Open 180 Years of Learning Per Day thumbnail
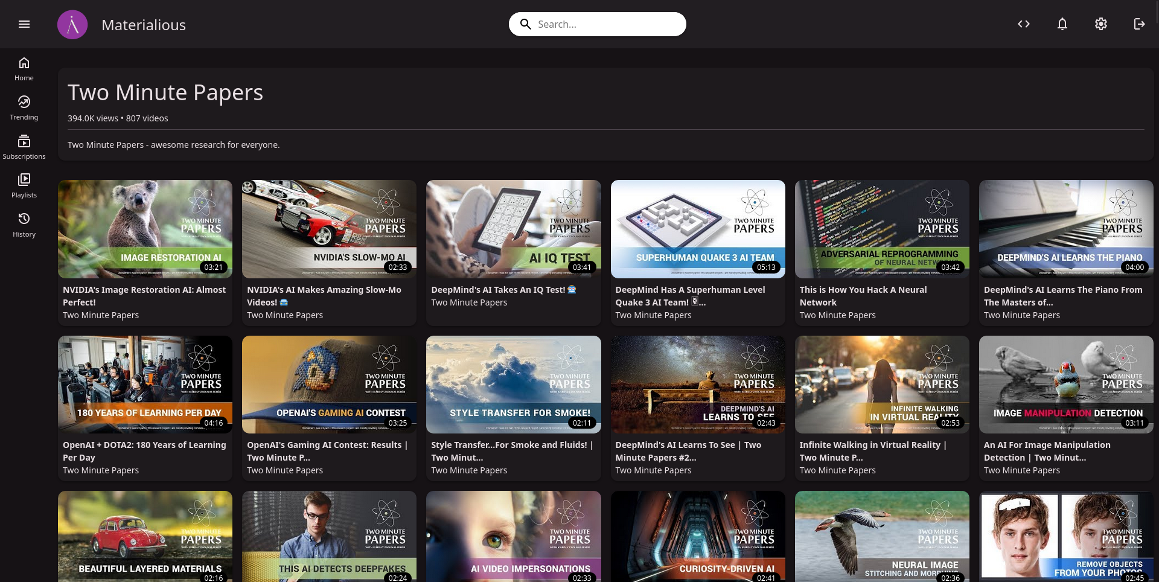The image size is (1159, 582). coord(145,385)
